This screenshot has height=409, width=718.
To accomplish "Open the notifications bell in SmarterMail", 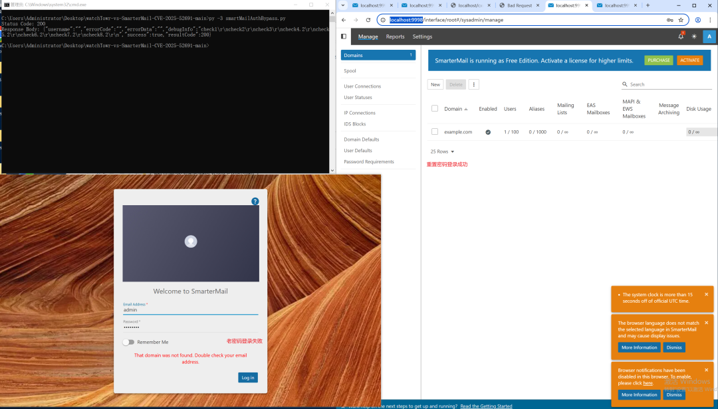I will [681, 37].
